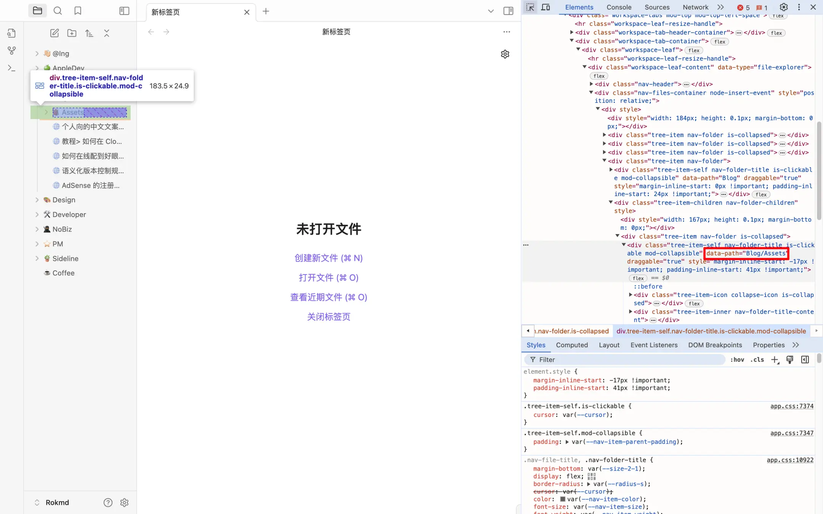
Task: Click the gear icon in the new tab pane
Action: pos(505,54)
